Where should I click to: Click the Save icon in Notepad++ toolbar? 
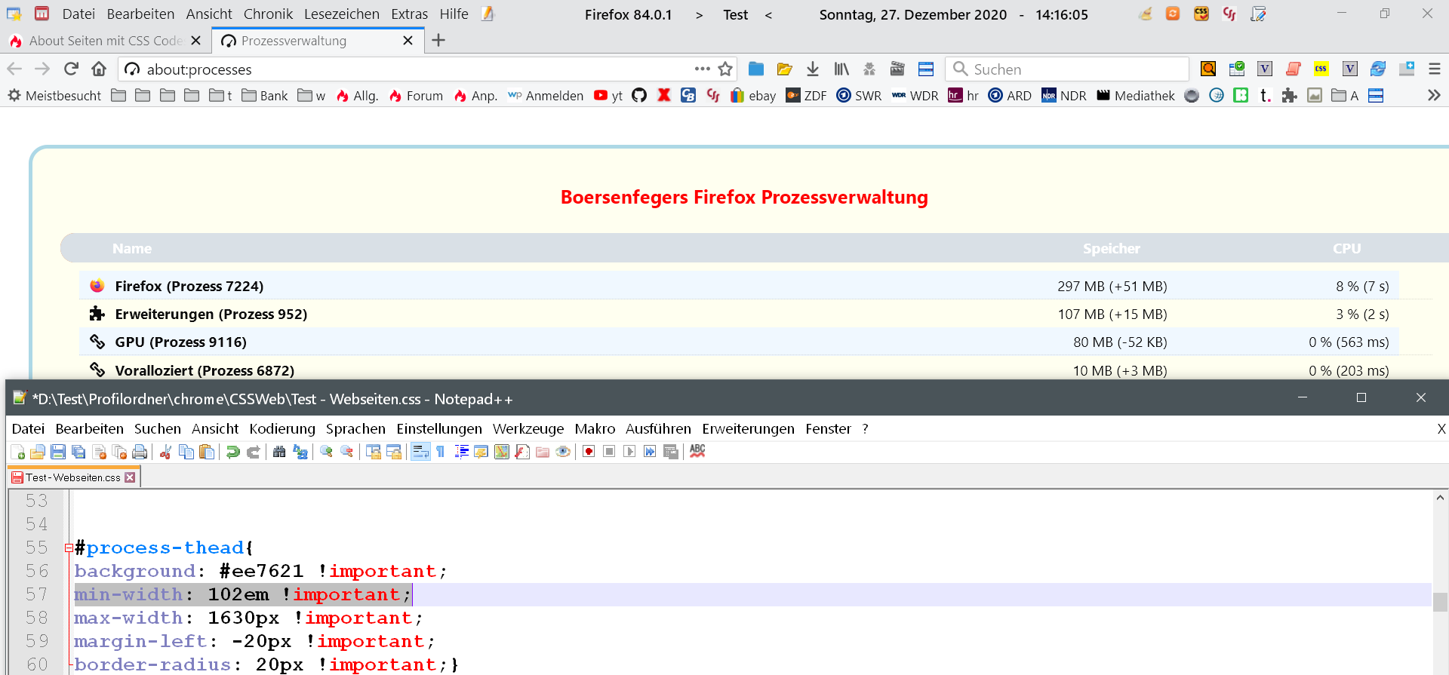click(58, 452)
